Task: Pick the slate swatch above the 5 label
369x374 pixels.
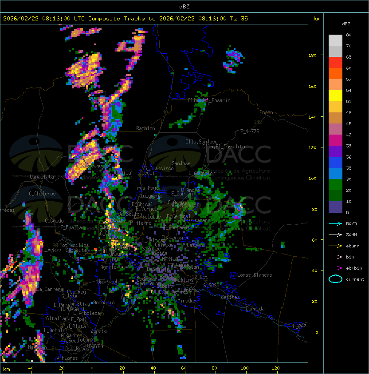Action: [335, 207]
